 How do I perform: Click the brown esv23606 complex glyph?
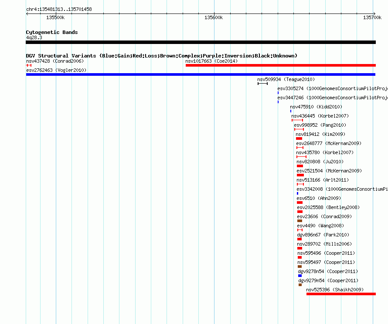point(300,221)
